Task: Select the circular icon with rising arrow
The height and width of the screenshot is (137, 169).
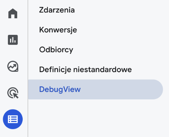Action: click(13, 66)
